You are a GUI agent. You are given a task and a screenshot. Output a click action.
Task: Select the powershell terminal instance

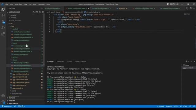188,68
